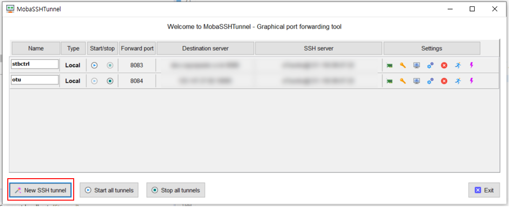Click the monitor proxy icon for otu
The image size is (509, 207).
417,81
